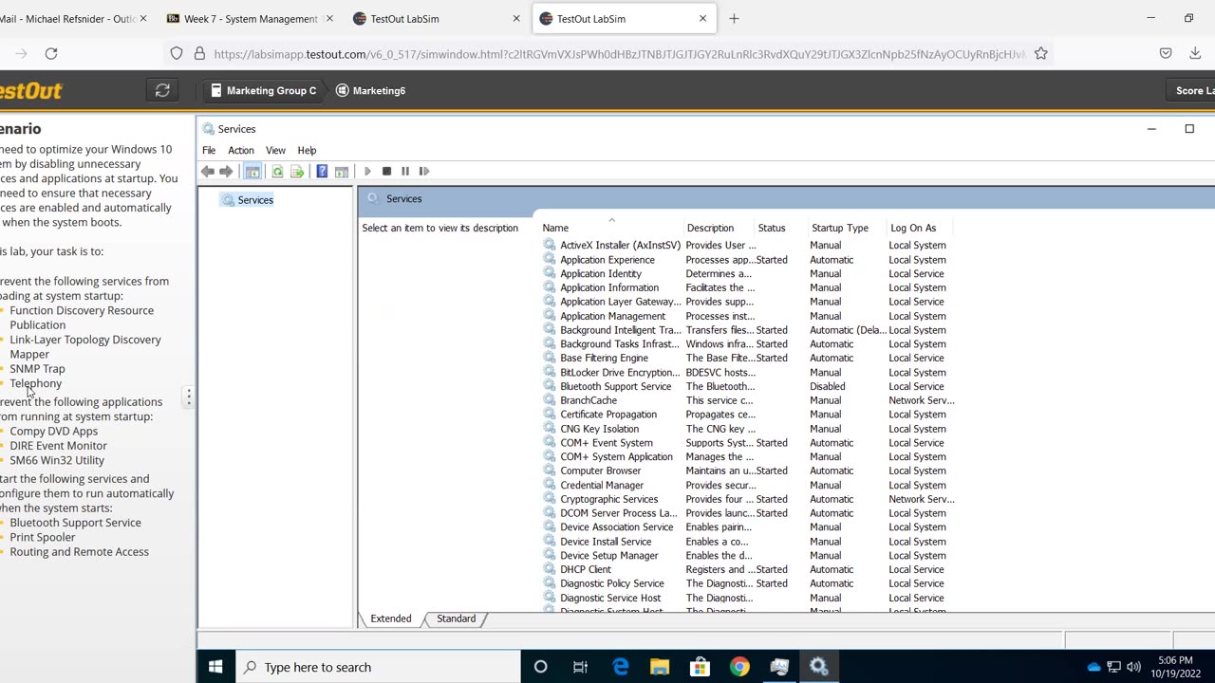Click the Services gear icon on taskbar
The image size is (1215, 683).
819,667
